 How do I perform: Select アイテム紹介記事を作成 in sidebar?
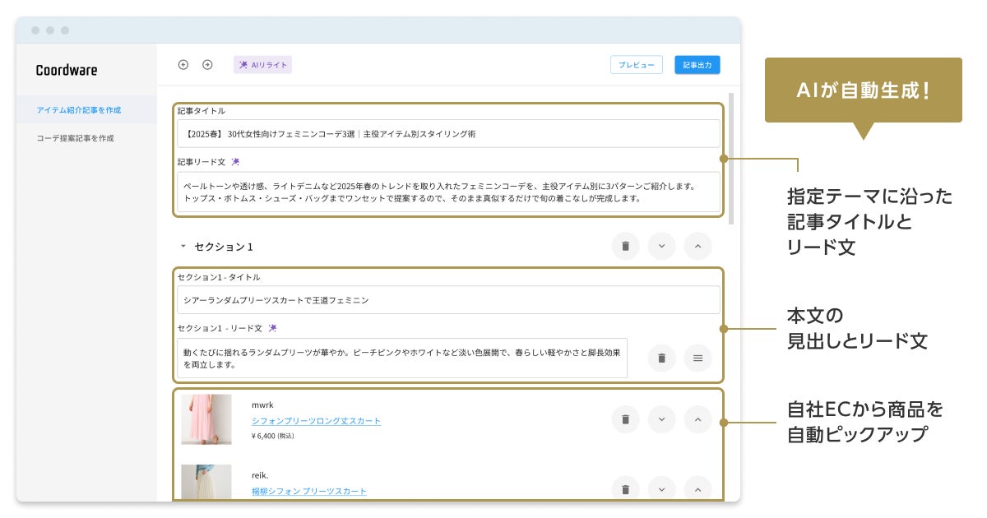[86, 109]
